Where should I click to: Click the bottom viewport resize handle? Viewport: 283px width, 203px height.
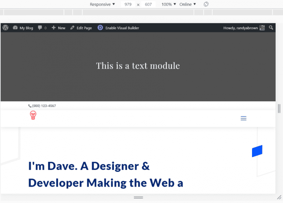coord(138,197)
